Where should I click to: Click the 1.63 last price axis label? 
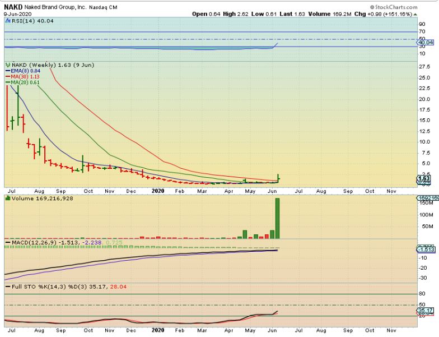coord(423,178)
